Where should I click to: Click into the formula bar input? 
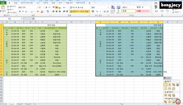click(109, 19)
